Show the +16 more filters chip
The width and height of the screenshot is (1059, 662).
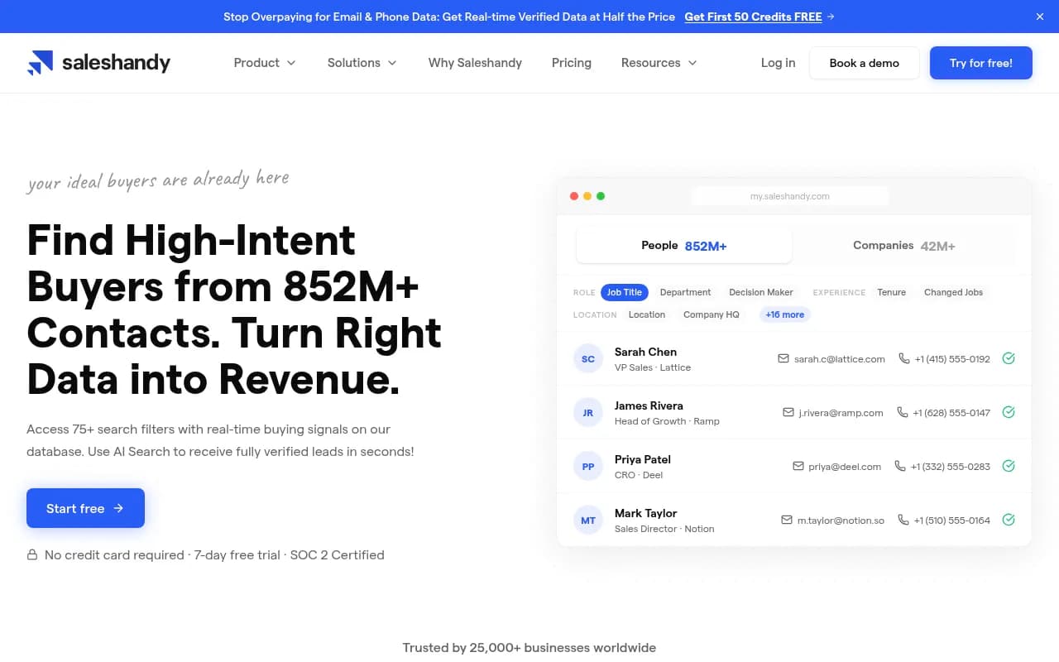point(784,314)
